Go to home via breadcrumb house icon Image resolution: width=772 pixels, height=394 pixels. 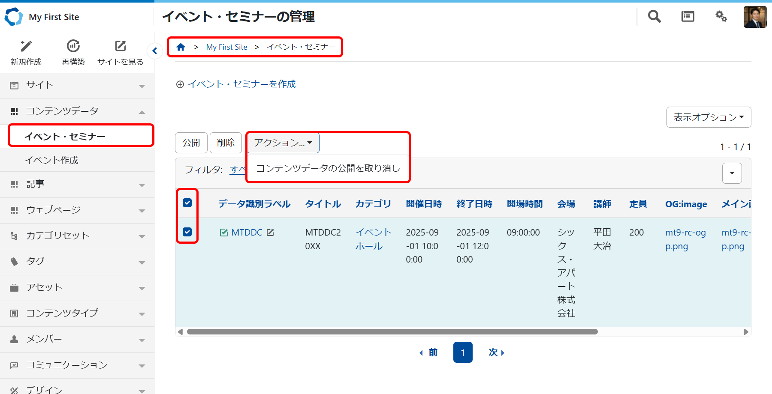point(181,47)
